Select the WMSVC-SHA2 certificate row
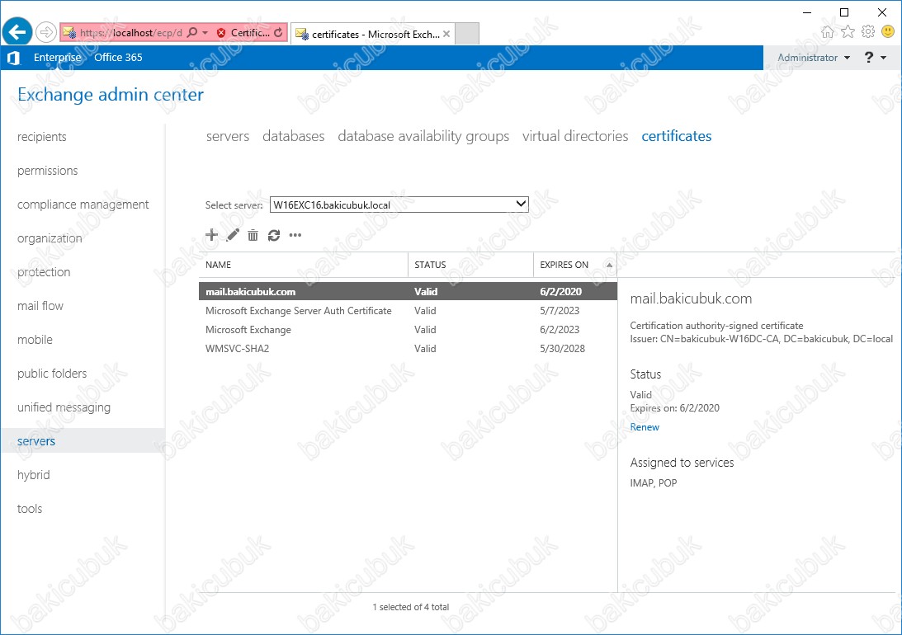Viewport: 902px width, 635px height. [x=408, y=348]
